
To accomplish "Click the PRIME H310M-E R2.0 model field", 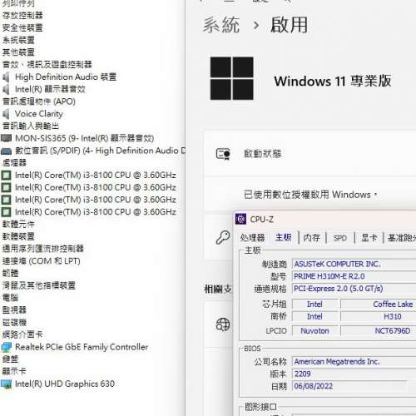I will click(354, 276).
